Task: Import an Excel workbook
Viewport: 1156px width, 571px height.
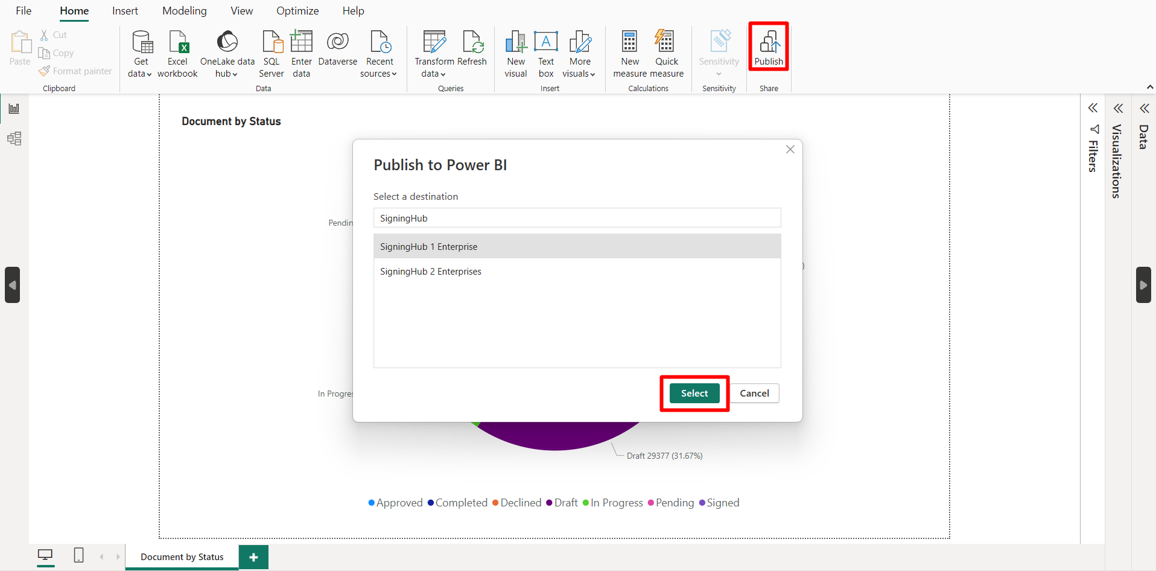Action: coord(177,54)
